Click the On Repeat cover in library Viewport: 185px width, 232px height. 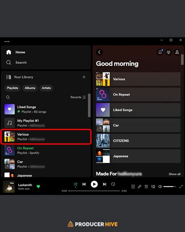point(10,150)
